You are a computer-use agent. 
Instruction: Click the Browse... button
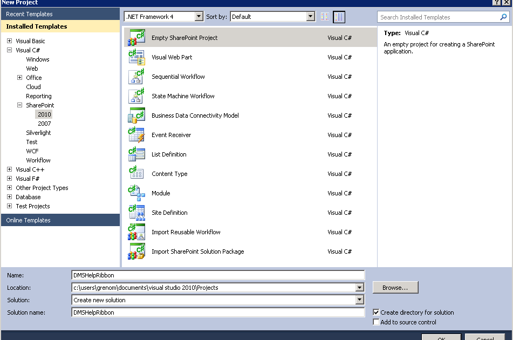395,288
